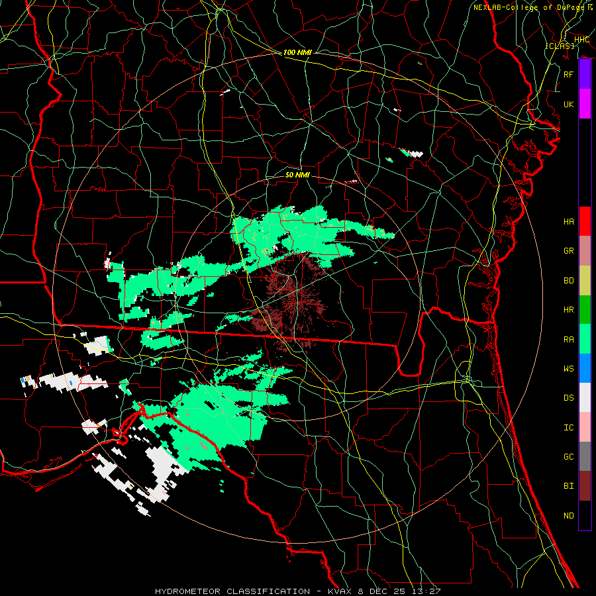Click the BD yellow legend swatch

585,281
